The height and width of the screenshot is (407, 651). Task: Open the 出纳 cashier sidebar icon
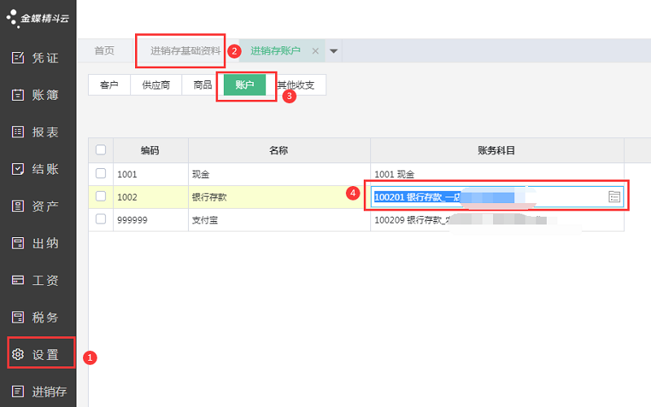coord(18,243)
